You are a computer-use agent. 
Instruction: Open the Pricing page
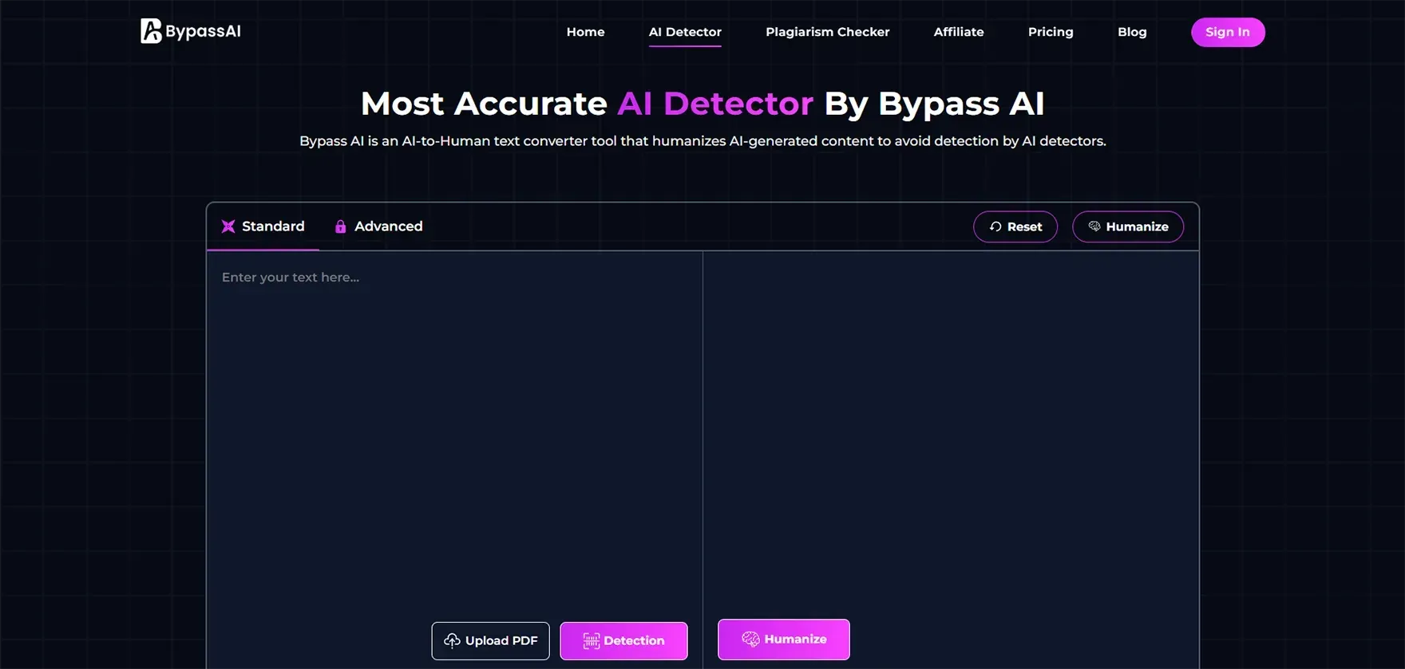(x=1051, y=32)
